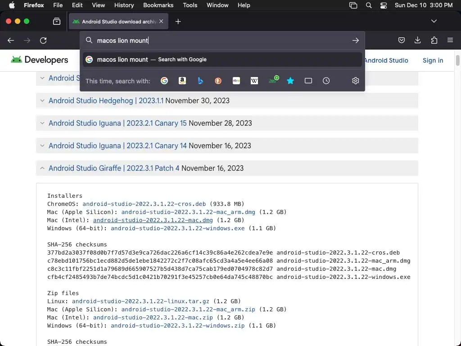Image resolution: width=461 pixels, height=346 pixels.
Task: Collapse the Giraffe 2022.3.1 Patch 4 section
Action: coord(227,168)
